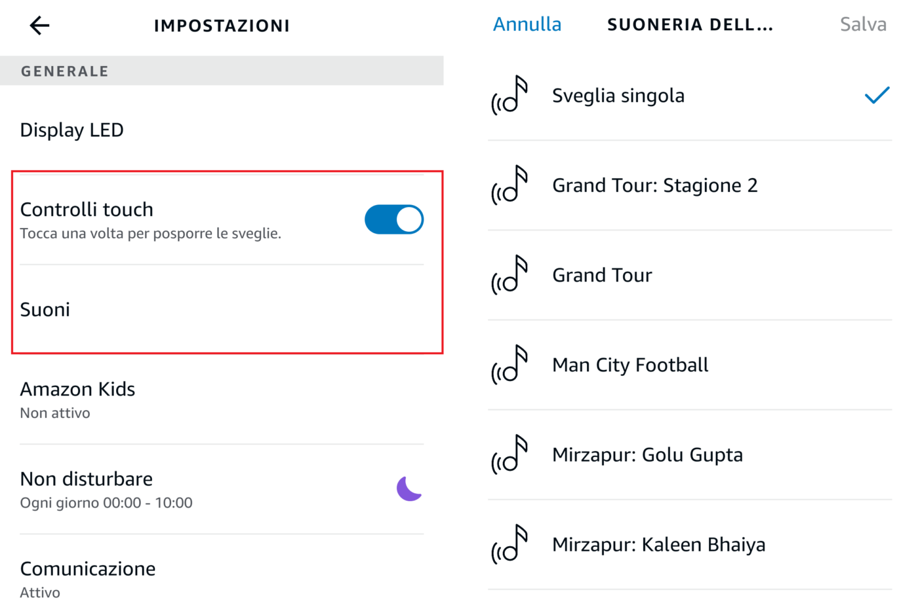Image resolution: width=918 pixels, height=609 pixels.
Task: Select Grand Tour: Stagione 2 ringtone
Action: [x=654, y=185]
